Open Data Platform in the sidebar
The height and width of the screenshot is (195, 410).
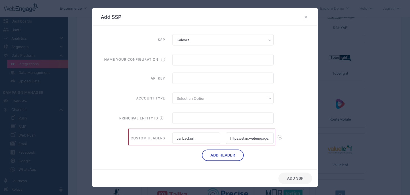23,55
